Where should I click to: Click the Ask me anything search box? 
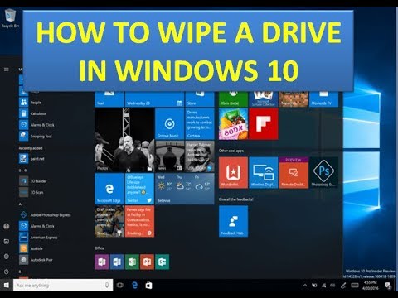point(63,285)
